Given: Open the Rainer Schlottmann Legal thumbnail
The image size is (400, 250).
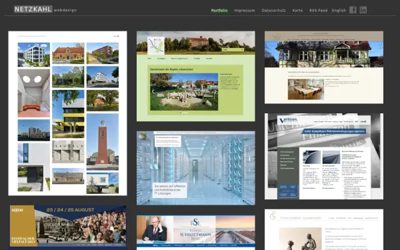Looking at the screenshot, I should click(x=195, y=233).
